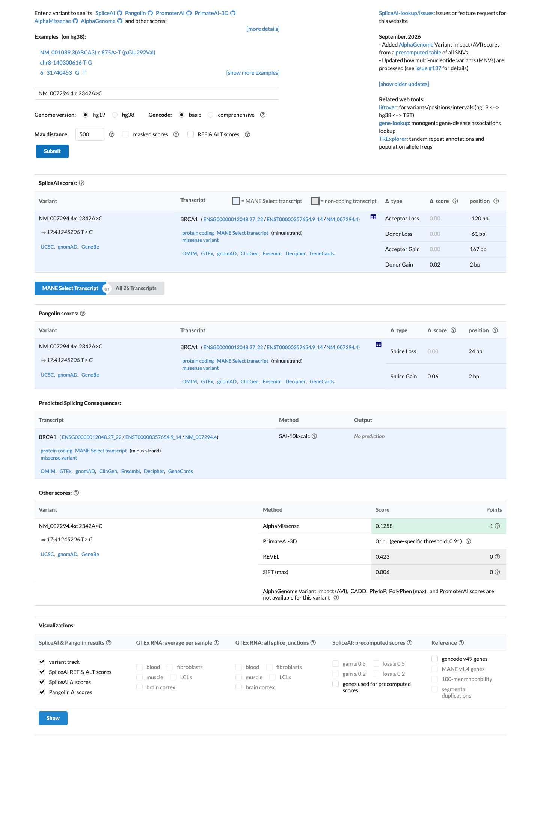This screenshot has width=546, height=826.
Task: Click help icon beside REF & ALT scores
Action: (x=247, y=134)
